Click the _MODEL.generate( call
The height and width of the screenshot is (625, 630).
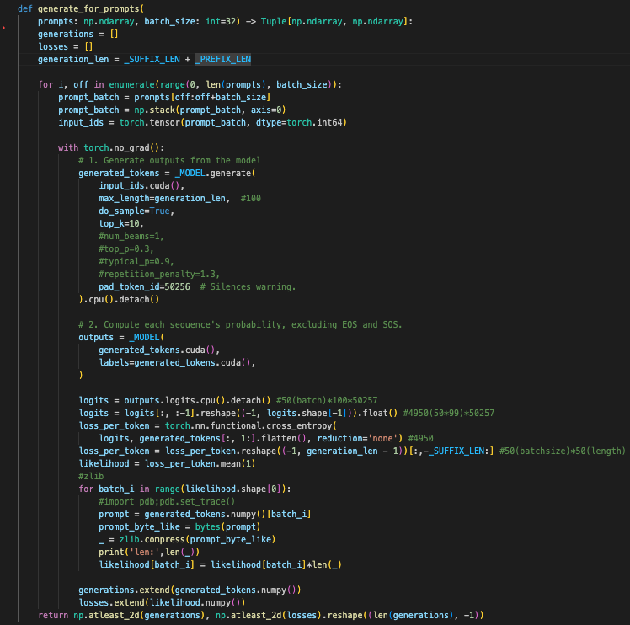(215, 173)
